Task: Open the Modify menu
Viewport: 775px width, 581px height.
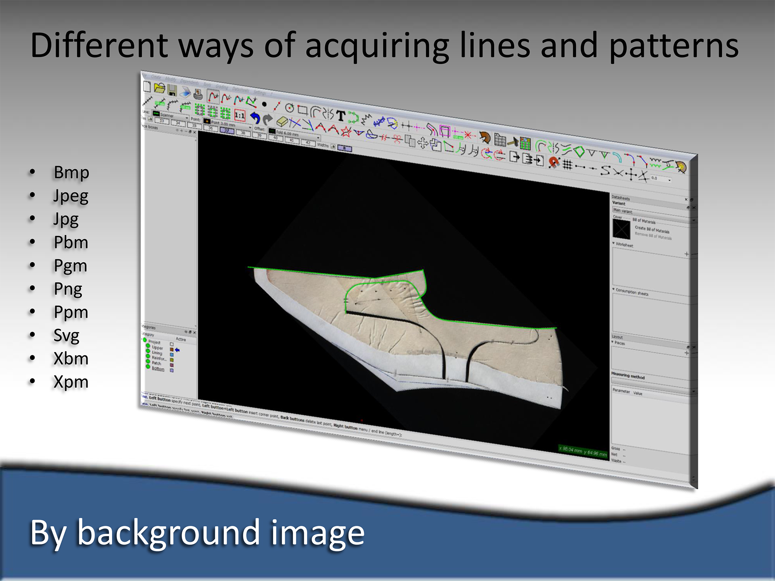Action: point(170,79)
